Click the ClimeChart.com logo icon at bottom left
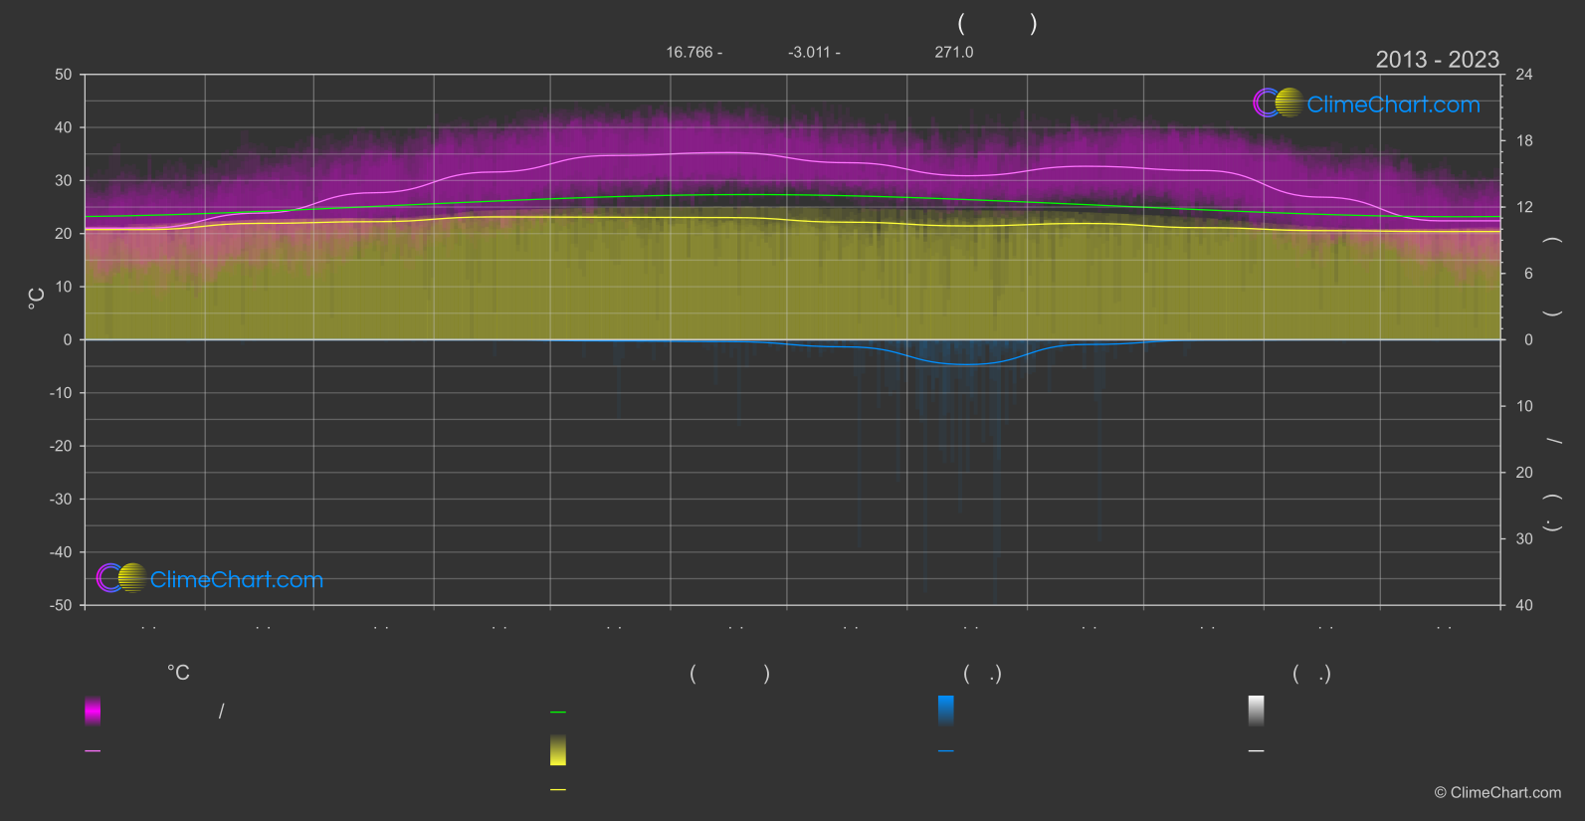Image resolution: width=1585 pixels, height=821 pixels. (x=121, y=577)
